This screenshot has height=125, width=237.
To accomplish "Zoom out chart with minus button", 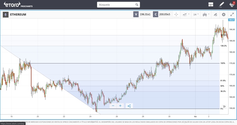I will (113, 106).
